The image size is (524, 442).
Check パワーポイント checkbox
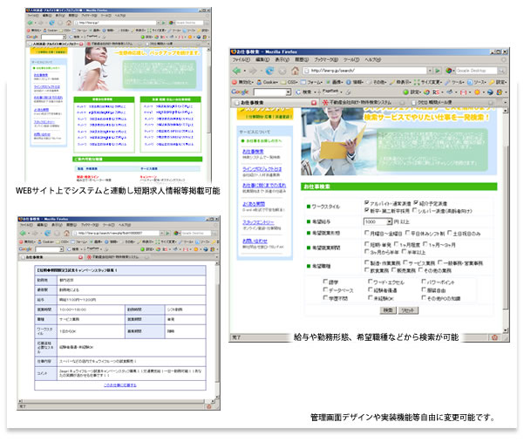click(424, 282)
